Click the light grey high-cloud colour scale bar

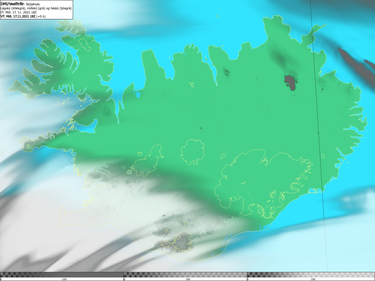pyautogui.click(x=311, y=275)
